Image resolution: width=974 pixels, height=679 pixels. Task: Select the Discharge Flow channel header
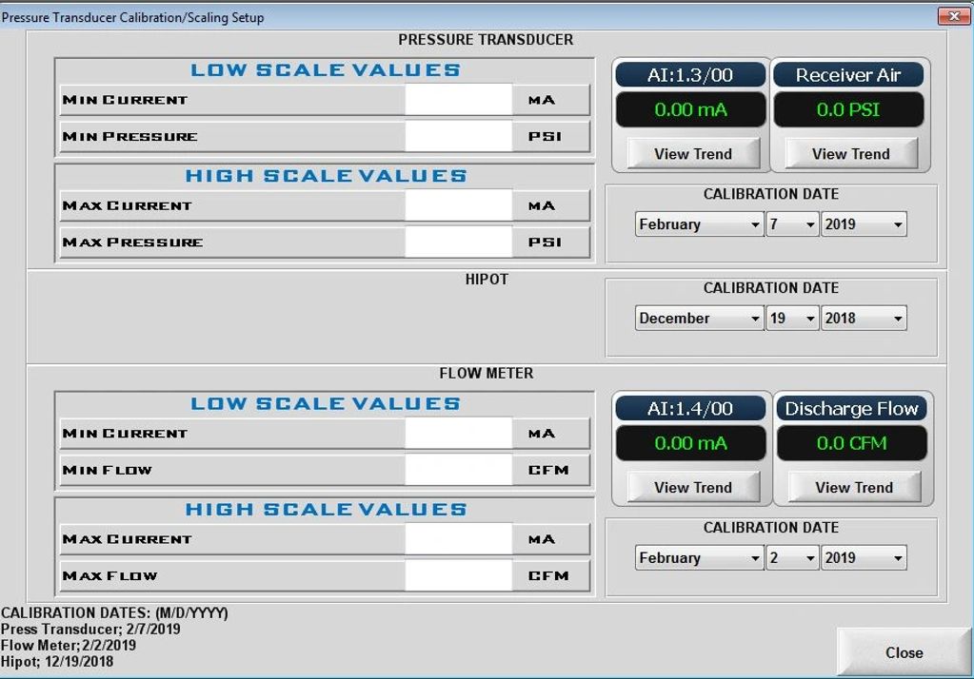click(x=850, y=407)
